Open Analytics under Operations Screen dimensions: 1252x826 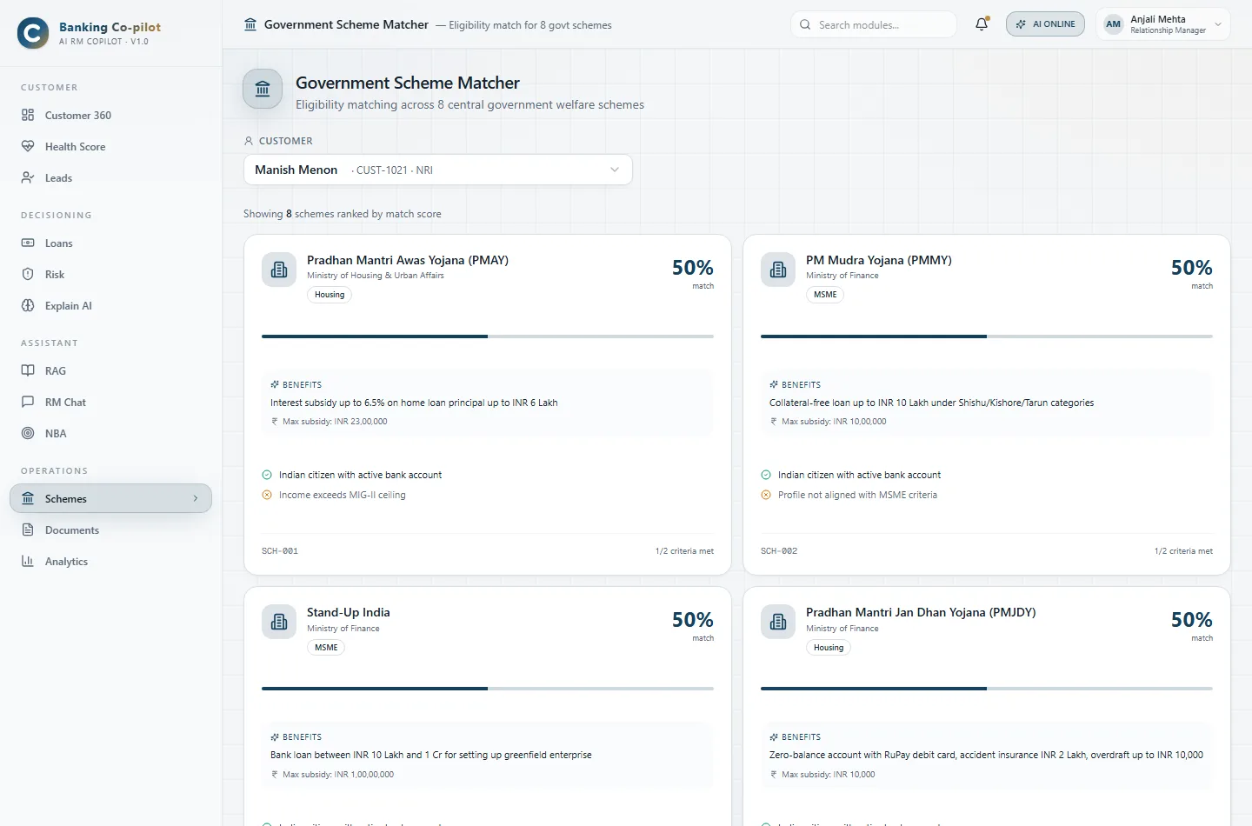(111, 561)
